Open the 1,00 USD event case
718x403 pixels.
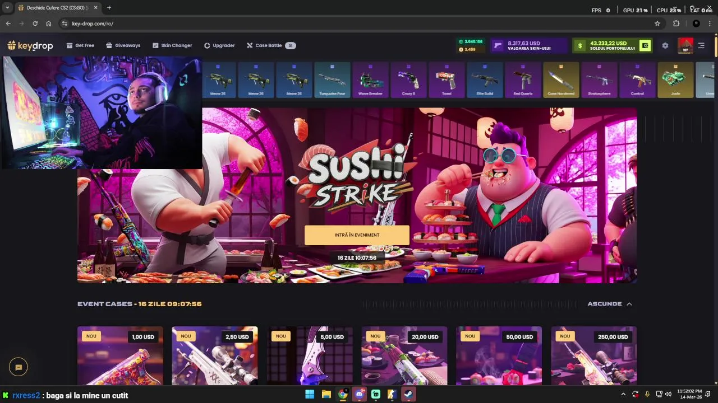(x=120, y=356)
